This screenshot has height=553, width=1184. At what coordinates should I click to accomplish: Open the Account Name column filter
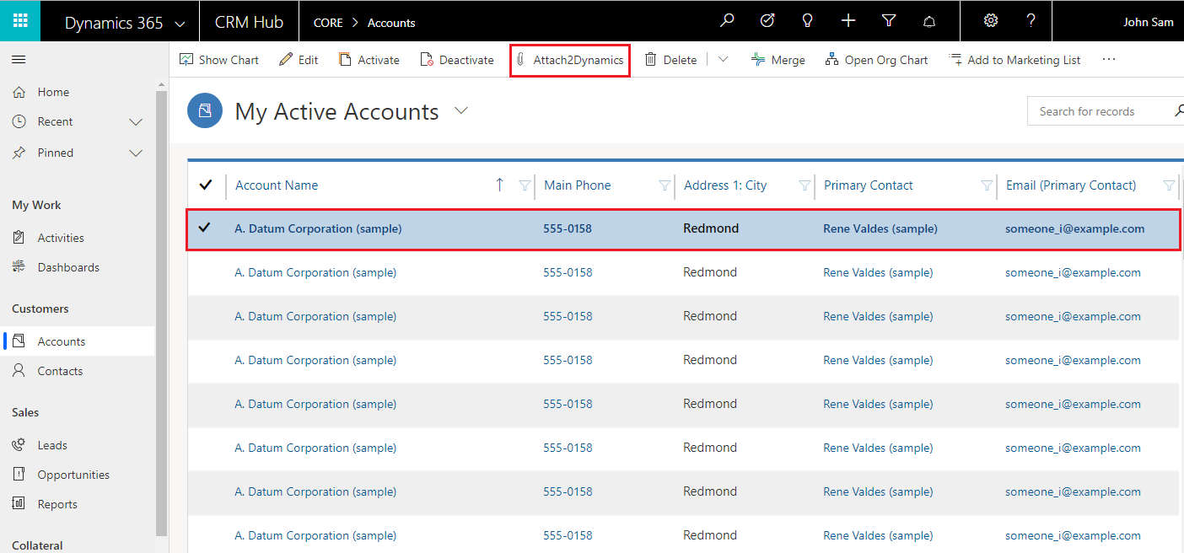coord(525,185)
